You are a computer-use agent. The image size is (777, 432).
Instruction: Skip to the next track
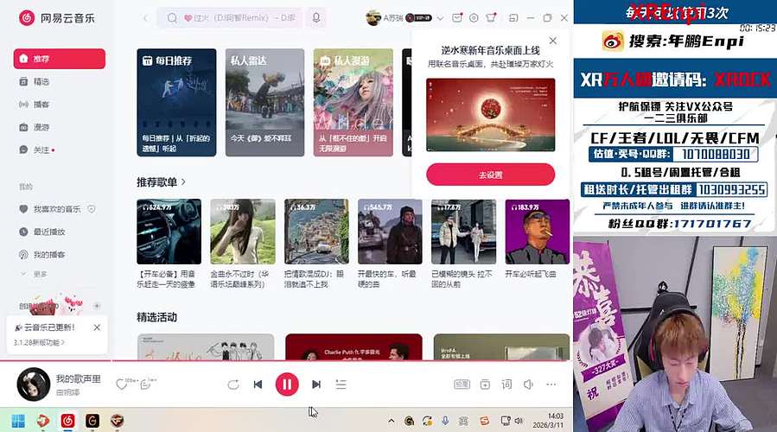(x=316, y=384)
